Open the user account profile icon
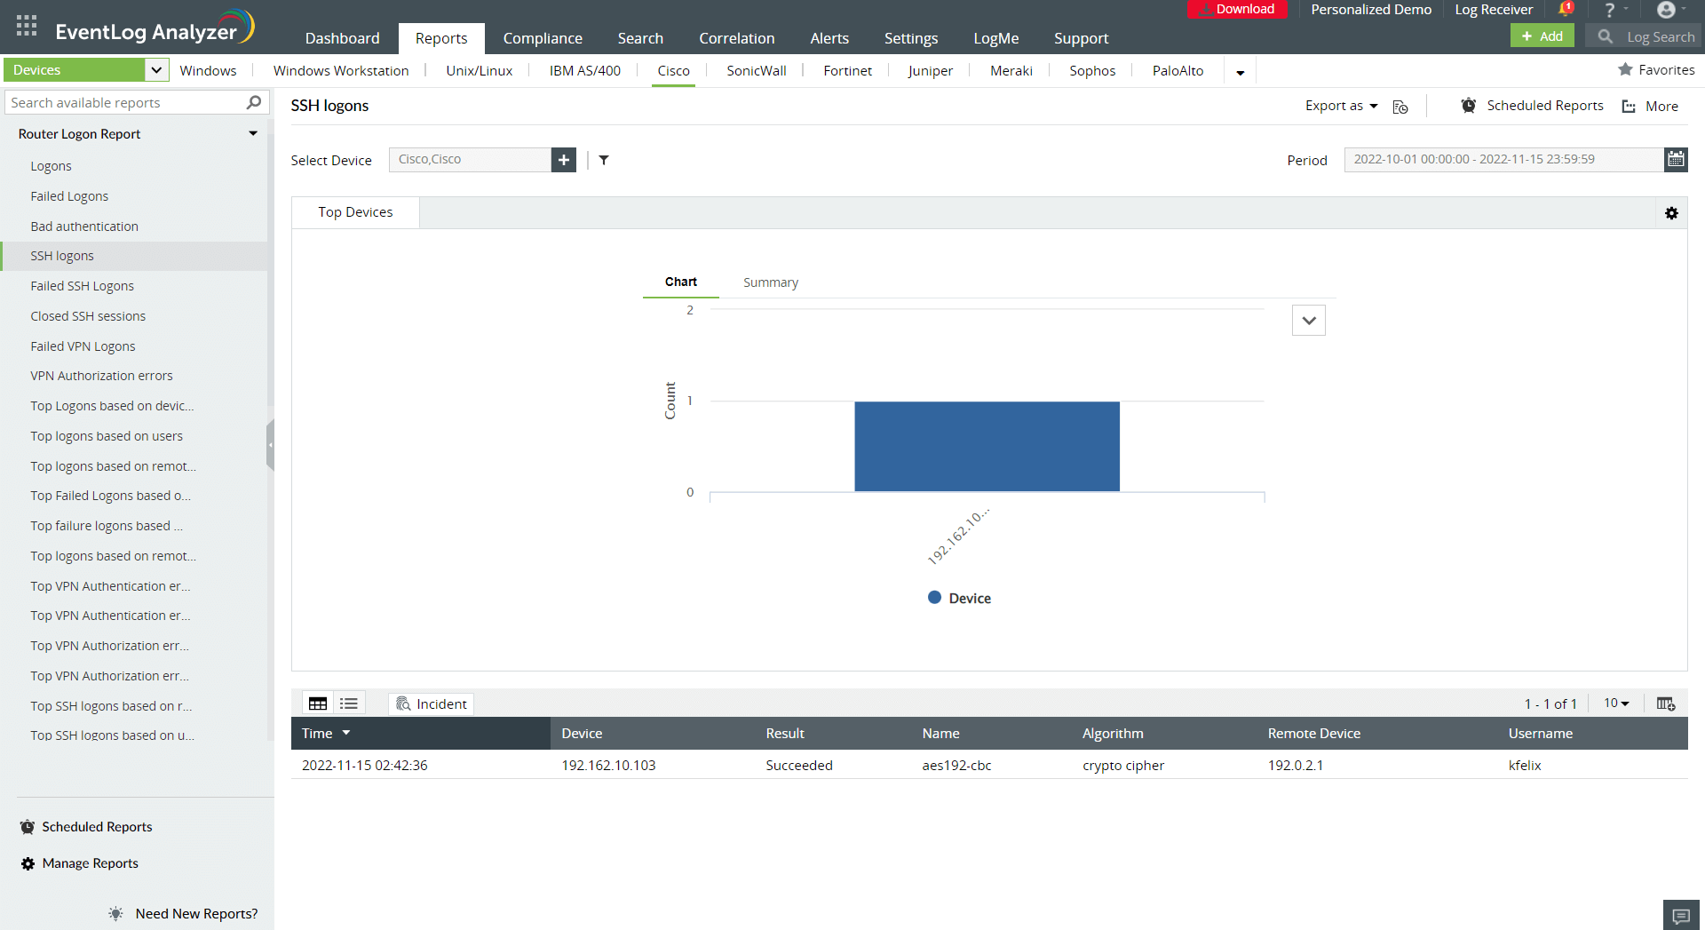The image size is (1705, 930). click(1666, 10)
